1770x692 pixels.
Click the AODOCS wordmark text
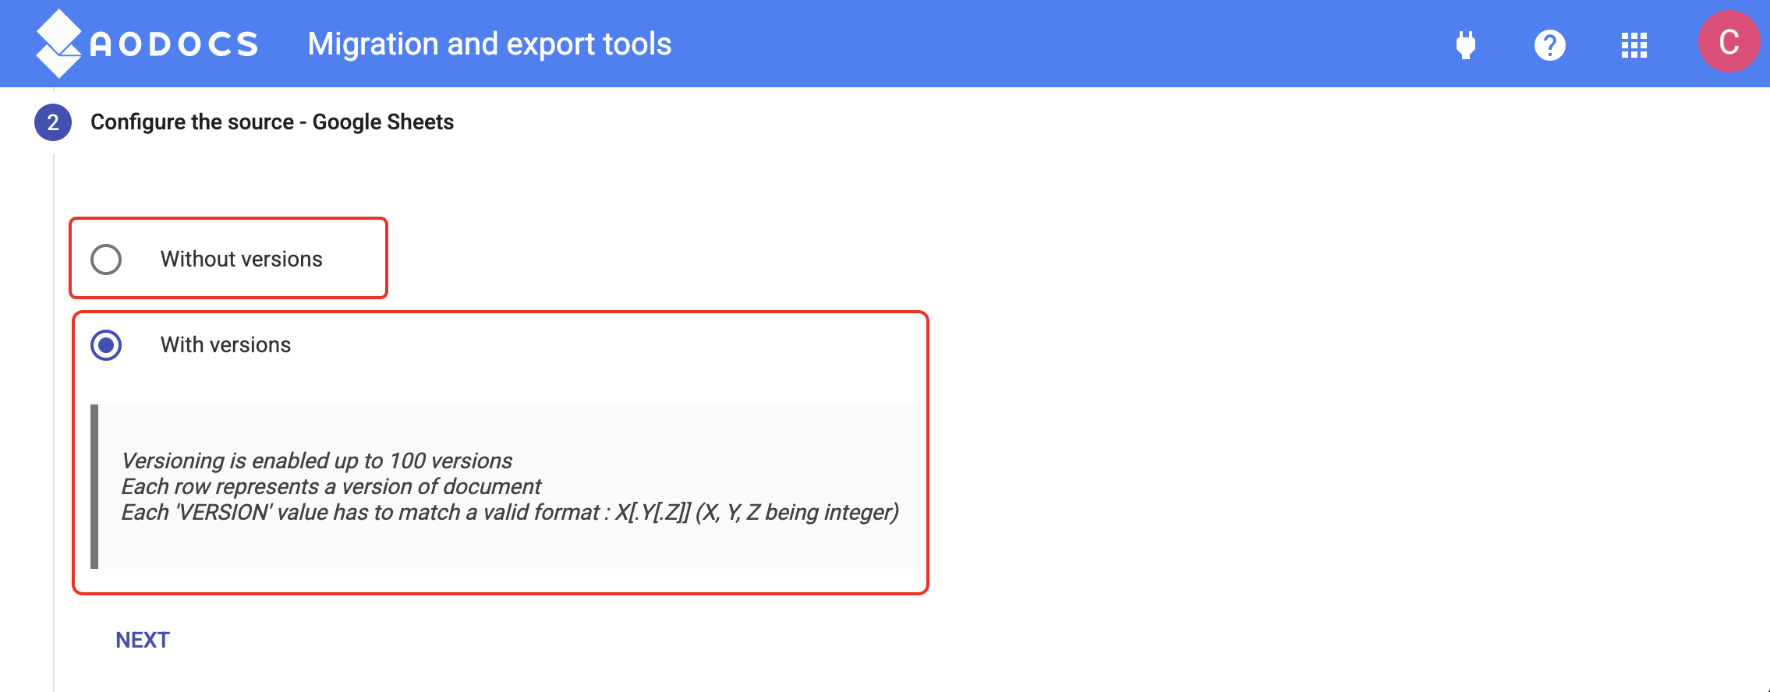174,44
